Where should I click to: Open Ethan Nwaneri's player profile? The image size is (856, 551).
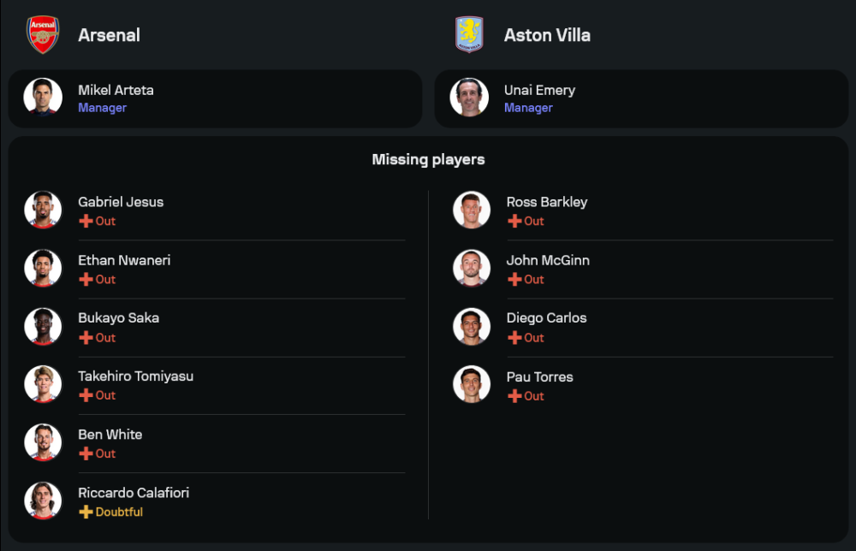pos(124,260)
